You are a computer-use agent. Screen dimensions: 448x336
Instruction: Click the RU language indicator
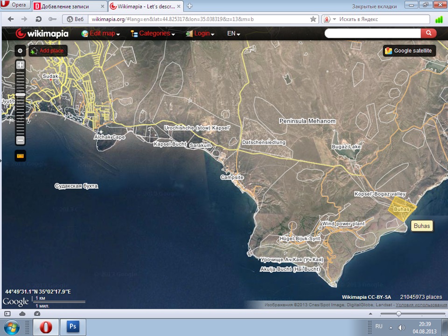pos(379,326)
